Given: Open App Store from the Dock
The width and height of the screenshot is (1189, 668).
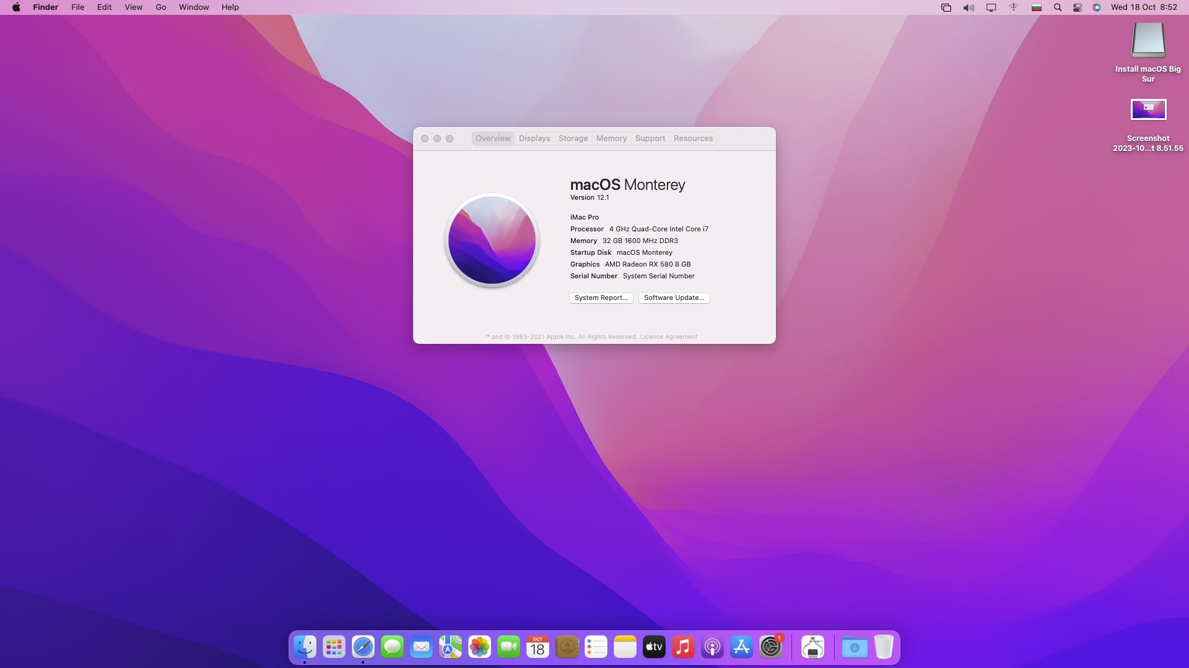Looking at the screenshot, I should [741, 647].
